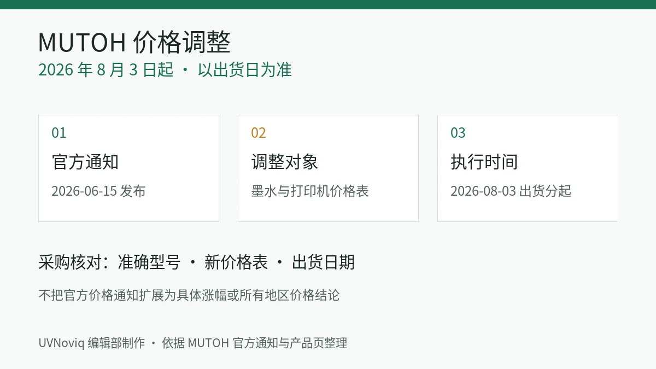Click the number "02" on the second card

coord(259,133)
